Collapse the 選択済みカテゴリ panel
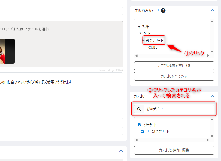 (x=212, y=11)
